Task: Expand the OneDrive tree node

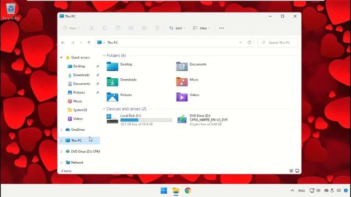Action: [x=61, y=130]
